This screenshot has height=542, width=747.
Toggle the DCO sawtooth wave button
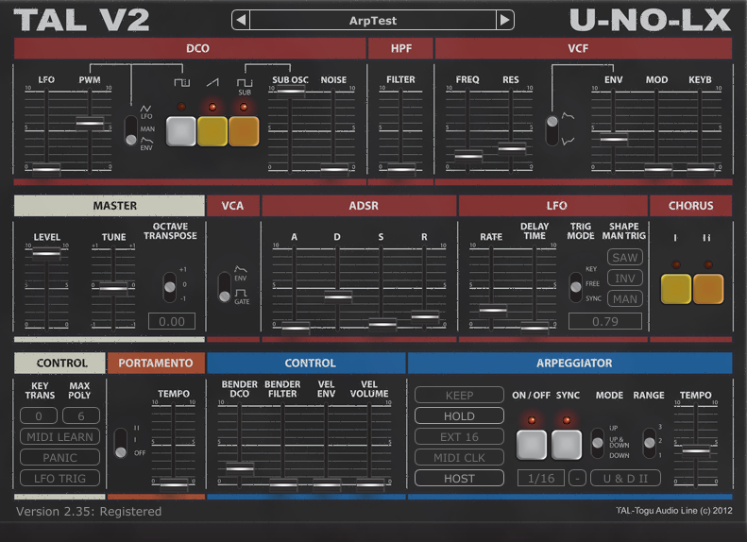point(212,131)
